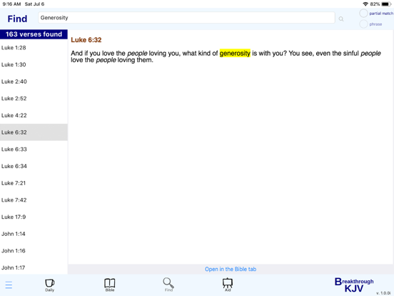
Task: Select verse Luke 7:42
Action: click(34, 200)
